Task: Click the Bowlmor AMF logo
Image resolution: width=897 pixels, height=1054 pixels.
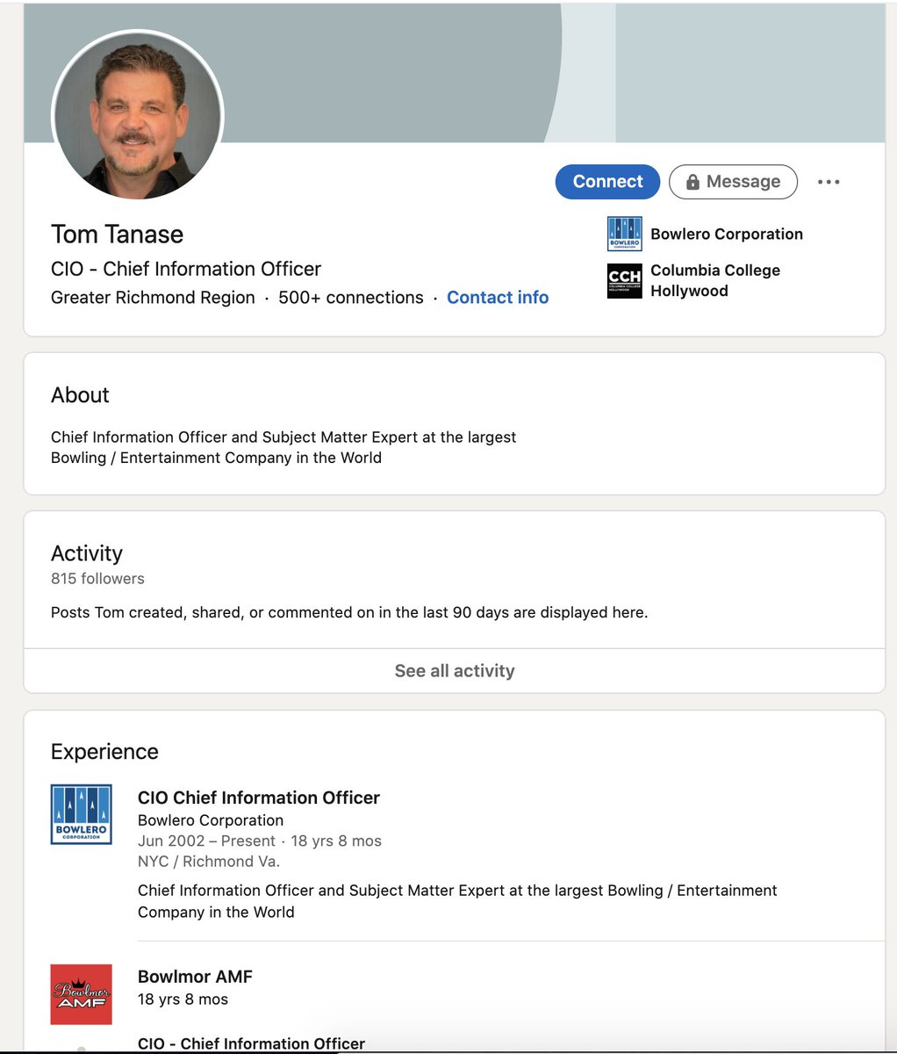Action: 82,994
